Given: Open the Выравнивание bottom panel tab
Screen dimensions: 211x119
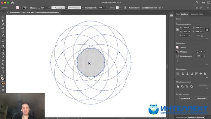Looking at the screenshot, I should [181, 118].
